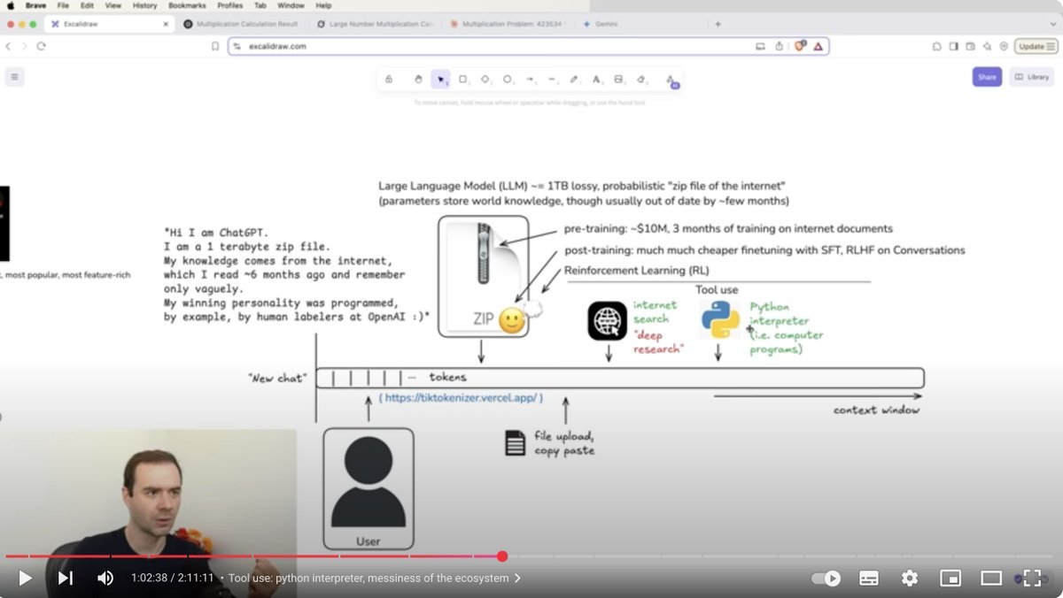Image resolution: width=1063 pixels, height=598 pixels.
Task: Skip to the next video
Action: coord(66,578)
